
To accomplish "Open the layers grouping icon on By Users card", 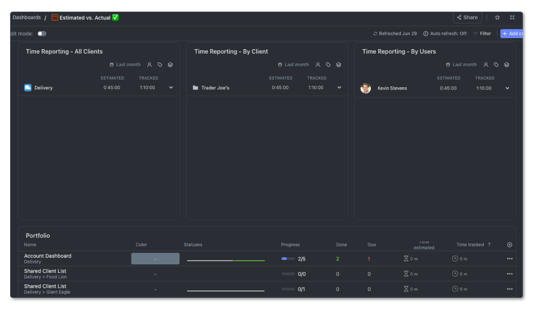I will tap(506, 64).
